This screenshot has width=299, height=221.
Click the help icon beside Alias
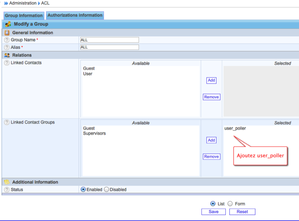7,47
